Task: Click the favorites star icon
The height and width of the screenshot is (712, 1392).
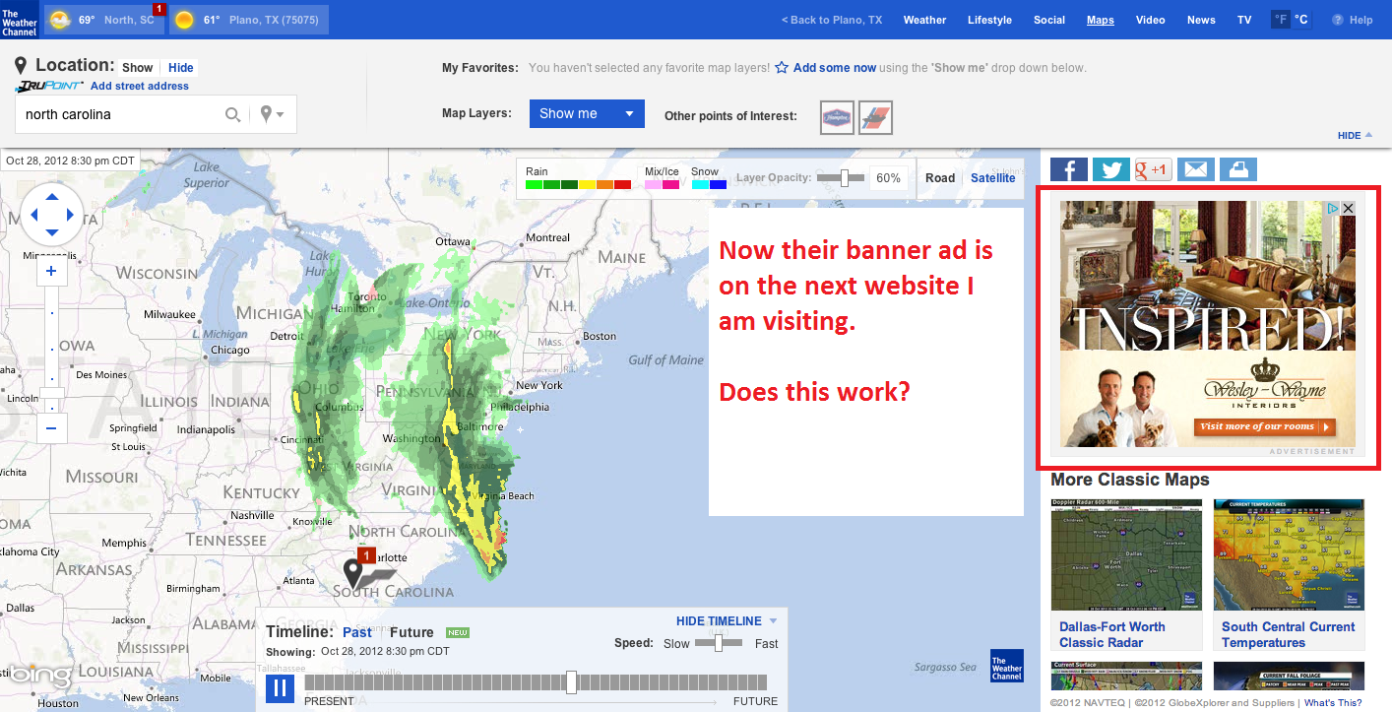Action: click(x=782, y=68)
